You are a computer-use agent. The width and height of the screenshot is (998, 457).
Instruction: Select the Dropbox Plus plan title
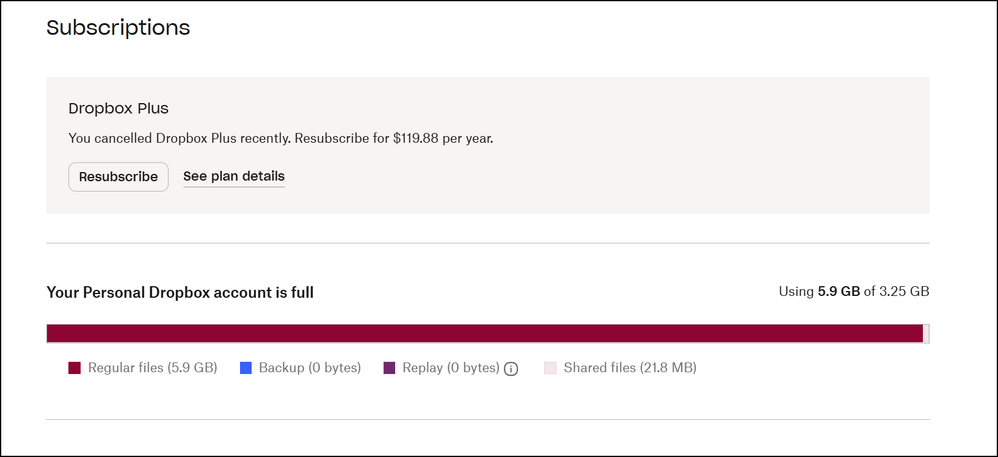(x=118, y=109)
